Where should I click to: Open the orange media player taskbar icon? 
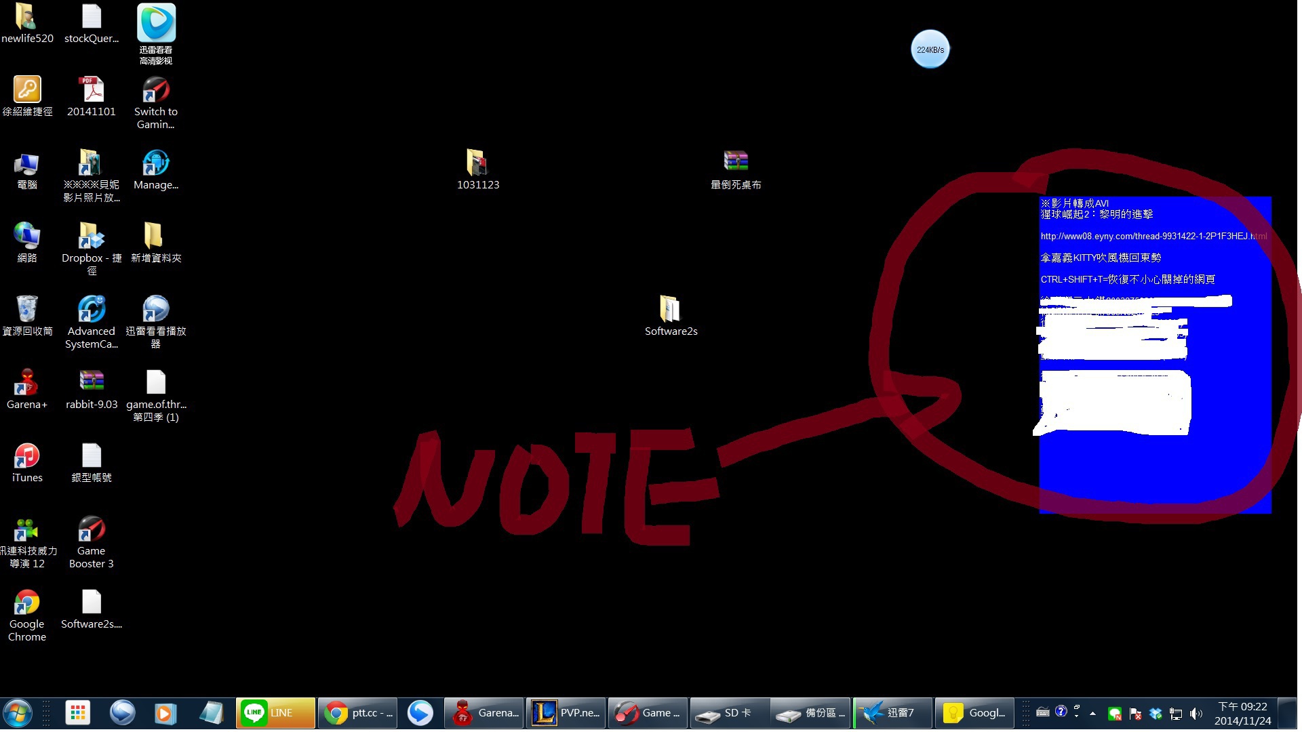(166, 713)
